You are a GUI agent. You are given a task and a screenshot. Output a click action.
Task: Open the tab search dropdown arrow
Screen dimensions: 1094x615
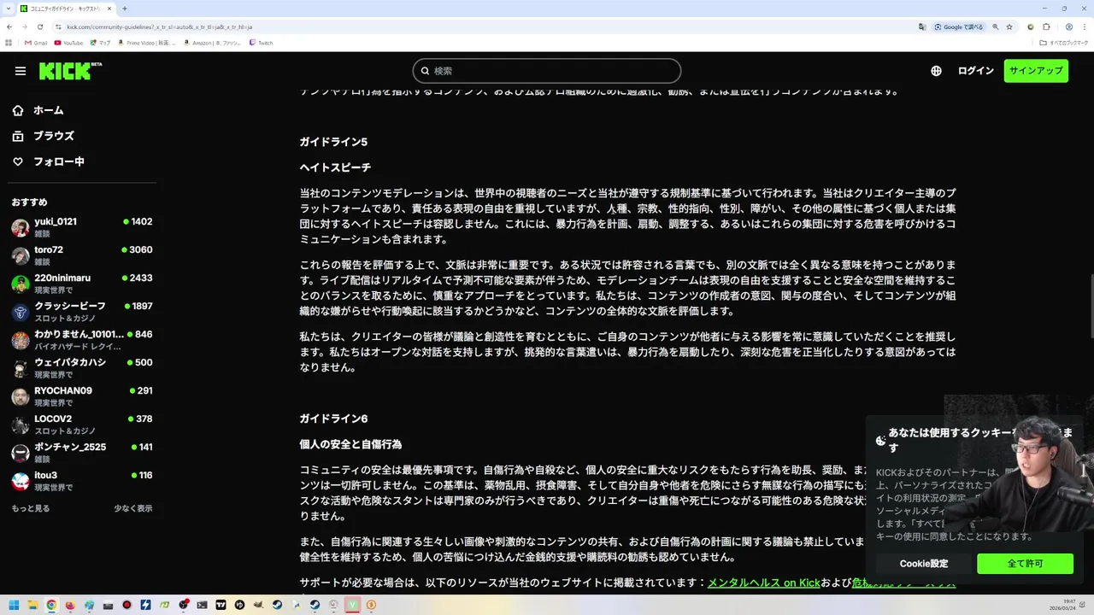(8, 9)
